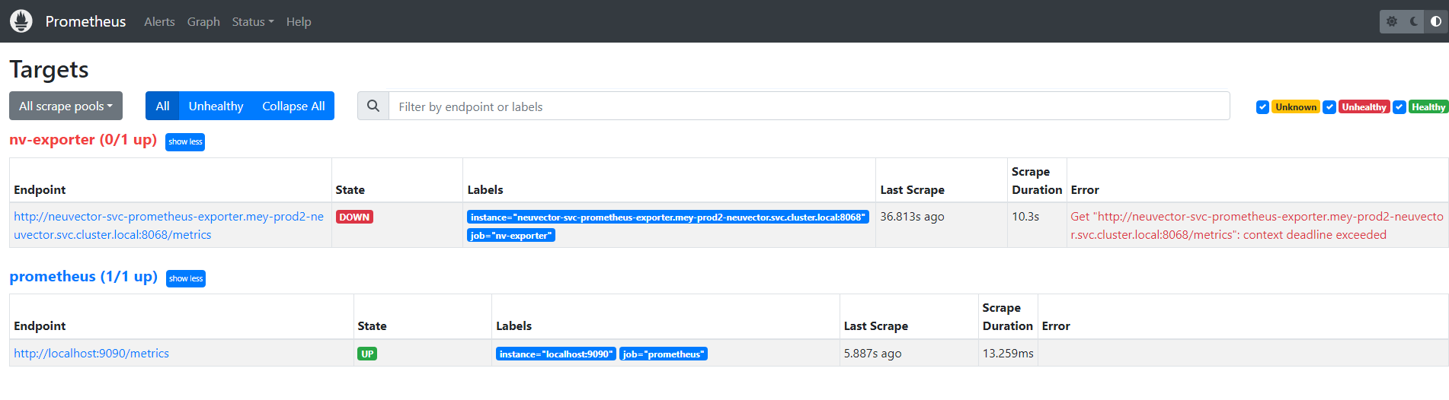Uncheck the Unhealthy state filter checkbox

1329,107
